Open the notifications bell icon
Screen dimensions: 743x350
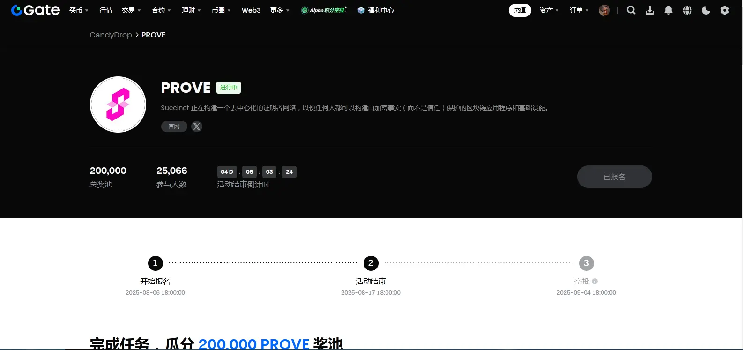pos(669,10)
